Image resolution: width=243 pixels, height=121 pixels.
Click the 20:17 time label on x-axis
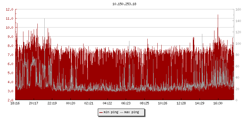[34, 103]
